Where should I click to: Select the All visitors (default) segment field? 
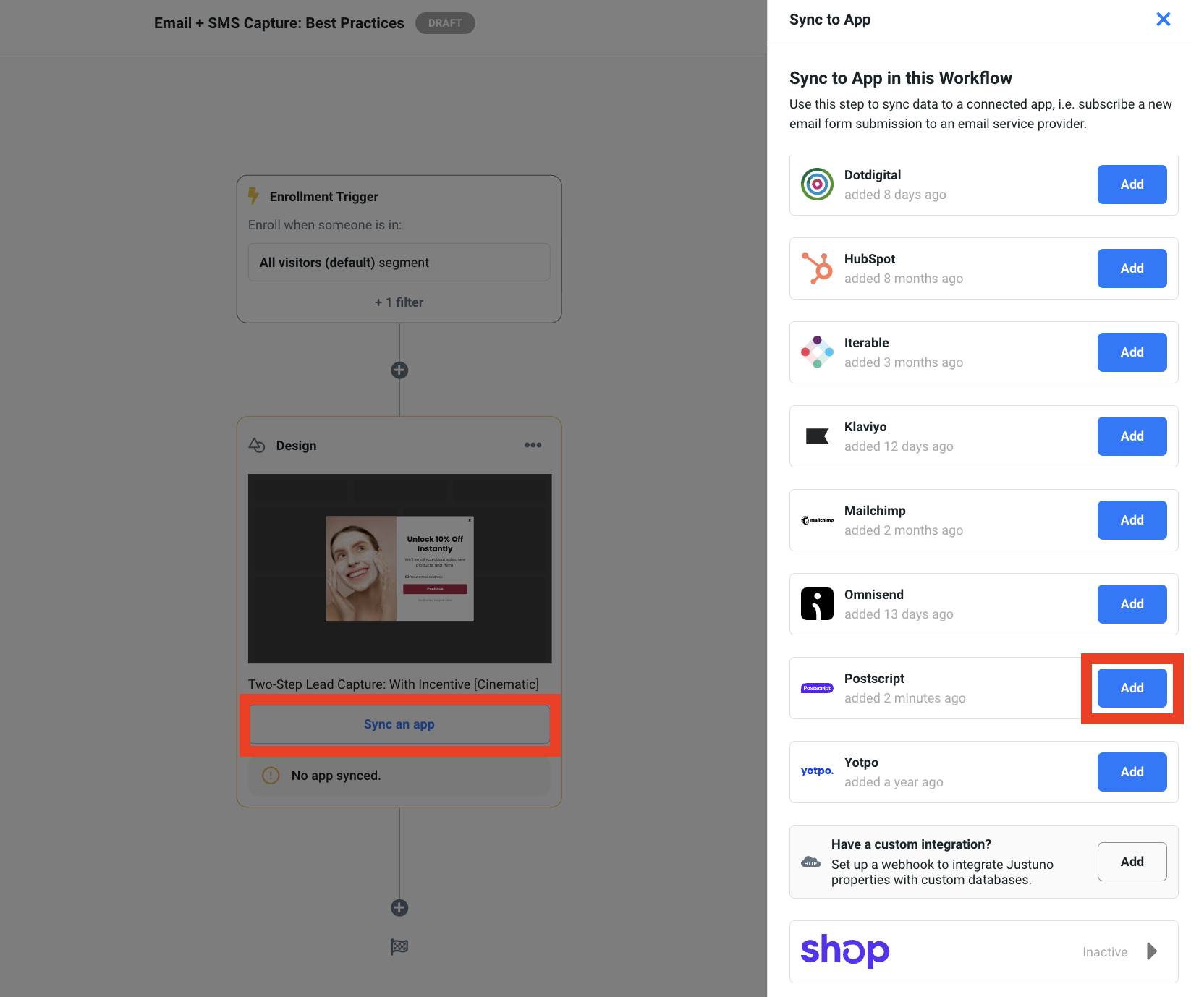coord(399,262)
